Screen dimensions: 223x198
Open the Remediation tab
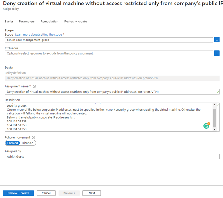[49, 22]
